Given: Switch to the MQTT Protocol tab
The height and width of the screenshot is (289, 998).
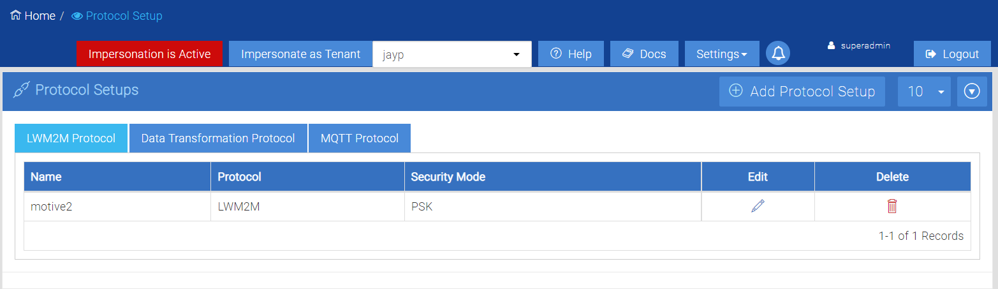Looking at the screenshot, I should tap(360, 138).
